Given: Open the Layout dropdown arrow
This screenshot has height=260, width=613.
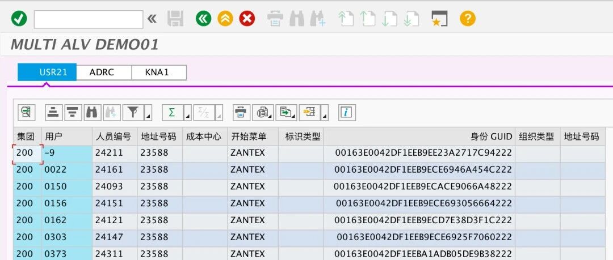Looking at the screenshot, I should pos(324,112).
